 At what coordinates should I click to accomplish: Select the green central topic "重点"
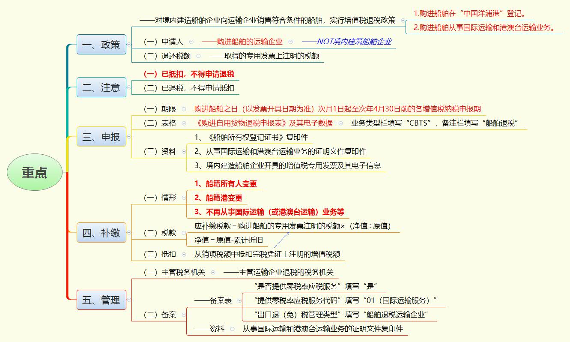pyautogui.click(x=34, y=172)
